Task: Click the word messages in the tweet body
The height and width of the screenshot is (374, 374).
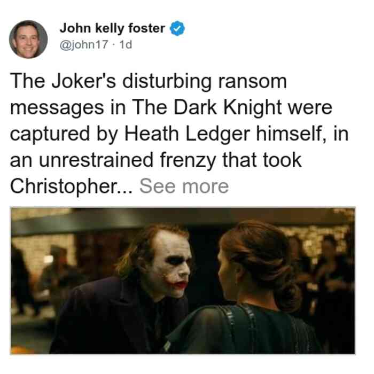Action: 57,108
